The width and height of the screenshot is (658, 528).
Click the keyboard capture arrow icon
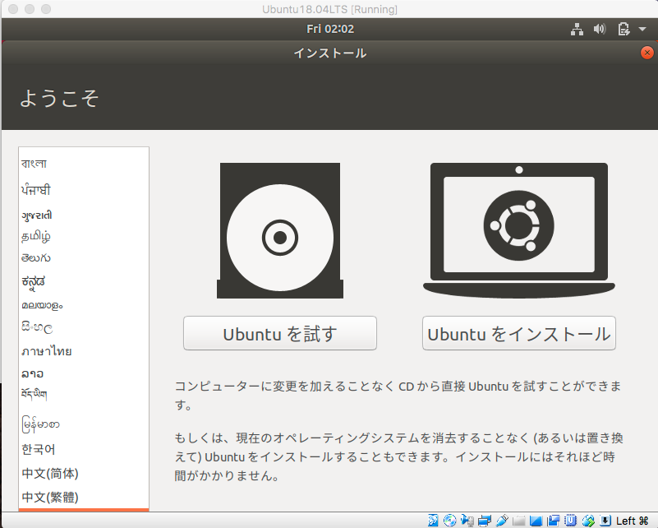pyautogui.click(x=605, y=521)
